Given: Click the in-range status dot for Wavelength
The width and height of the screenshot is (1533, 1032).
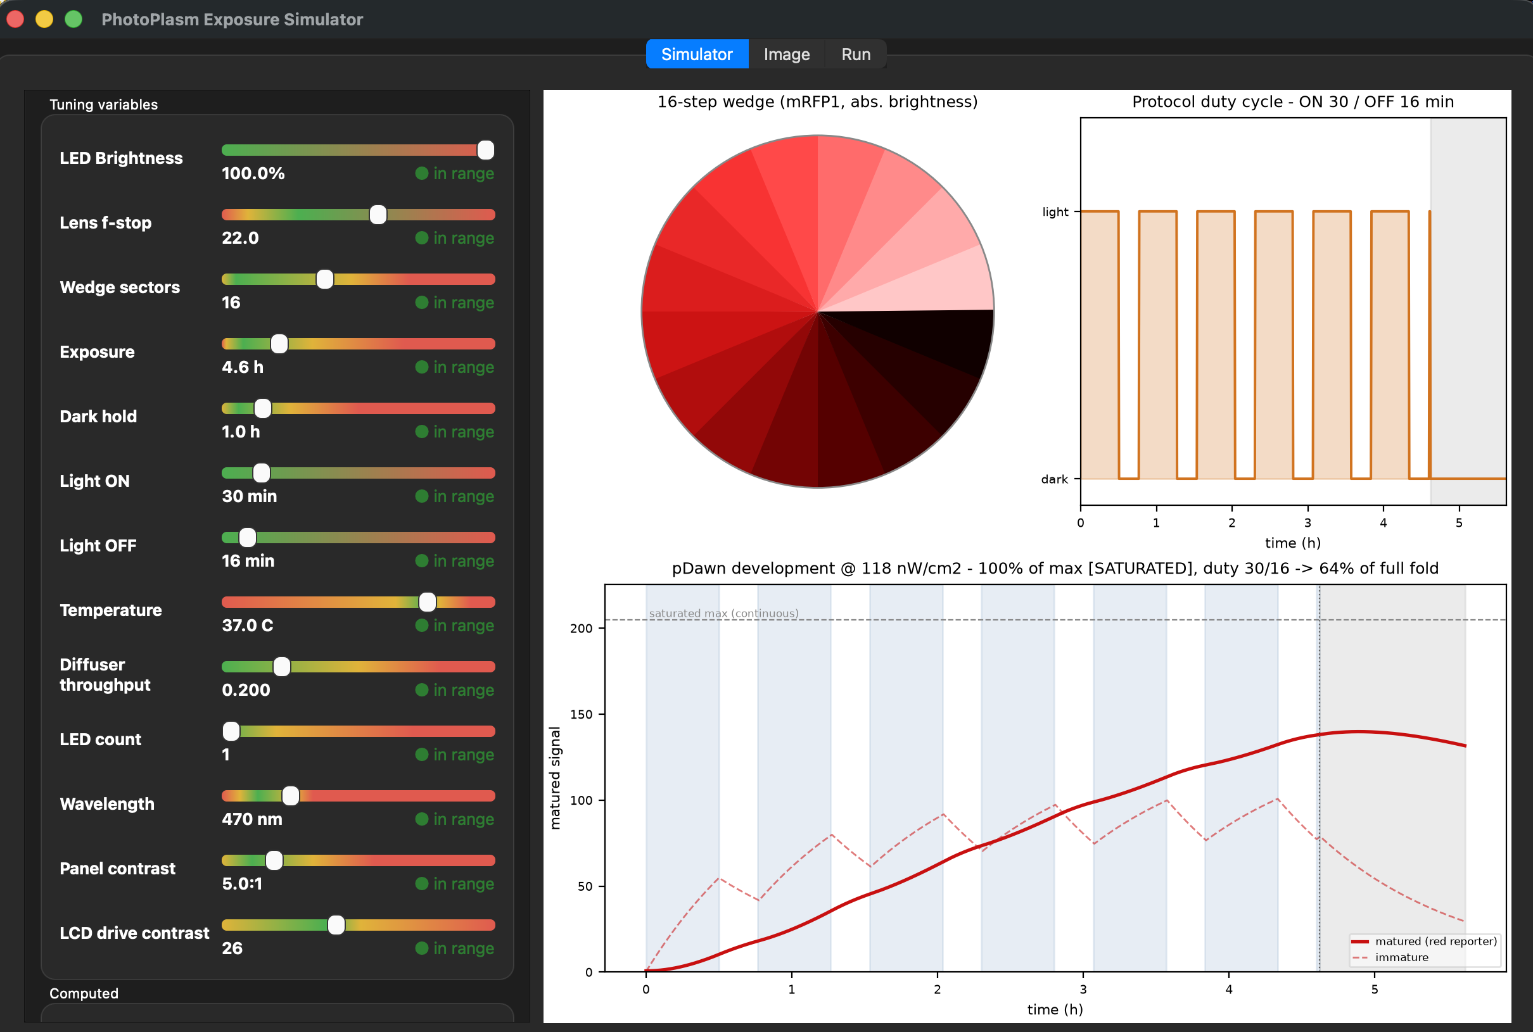Looking at the screenshot, I should [422, 818].
